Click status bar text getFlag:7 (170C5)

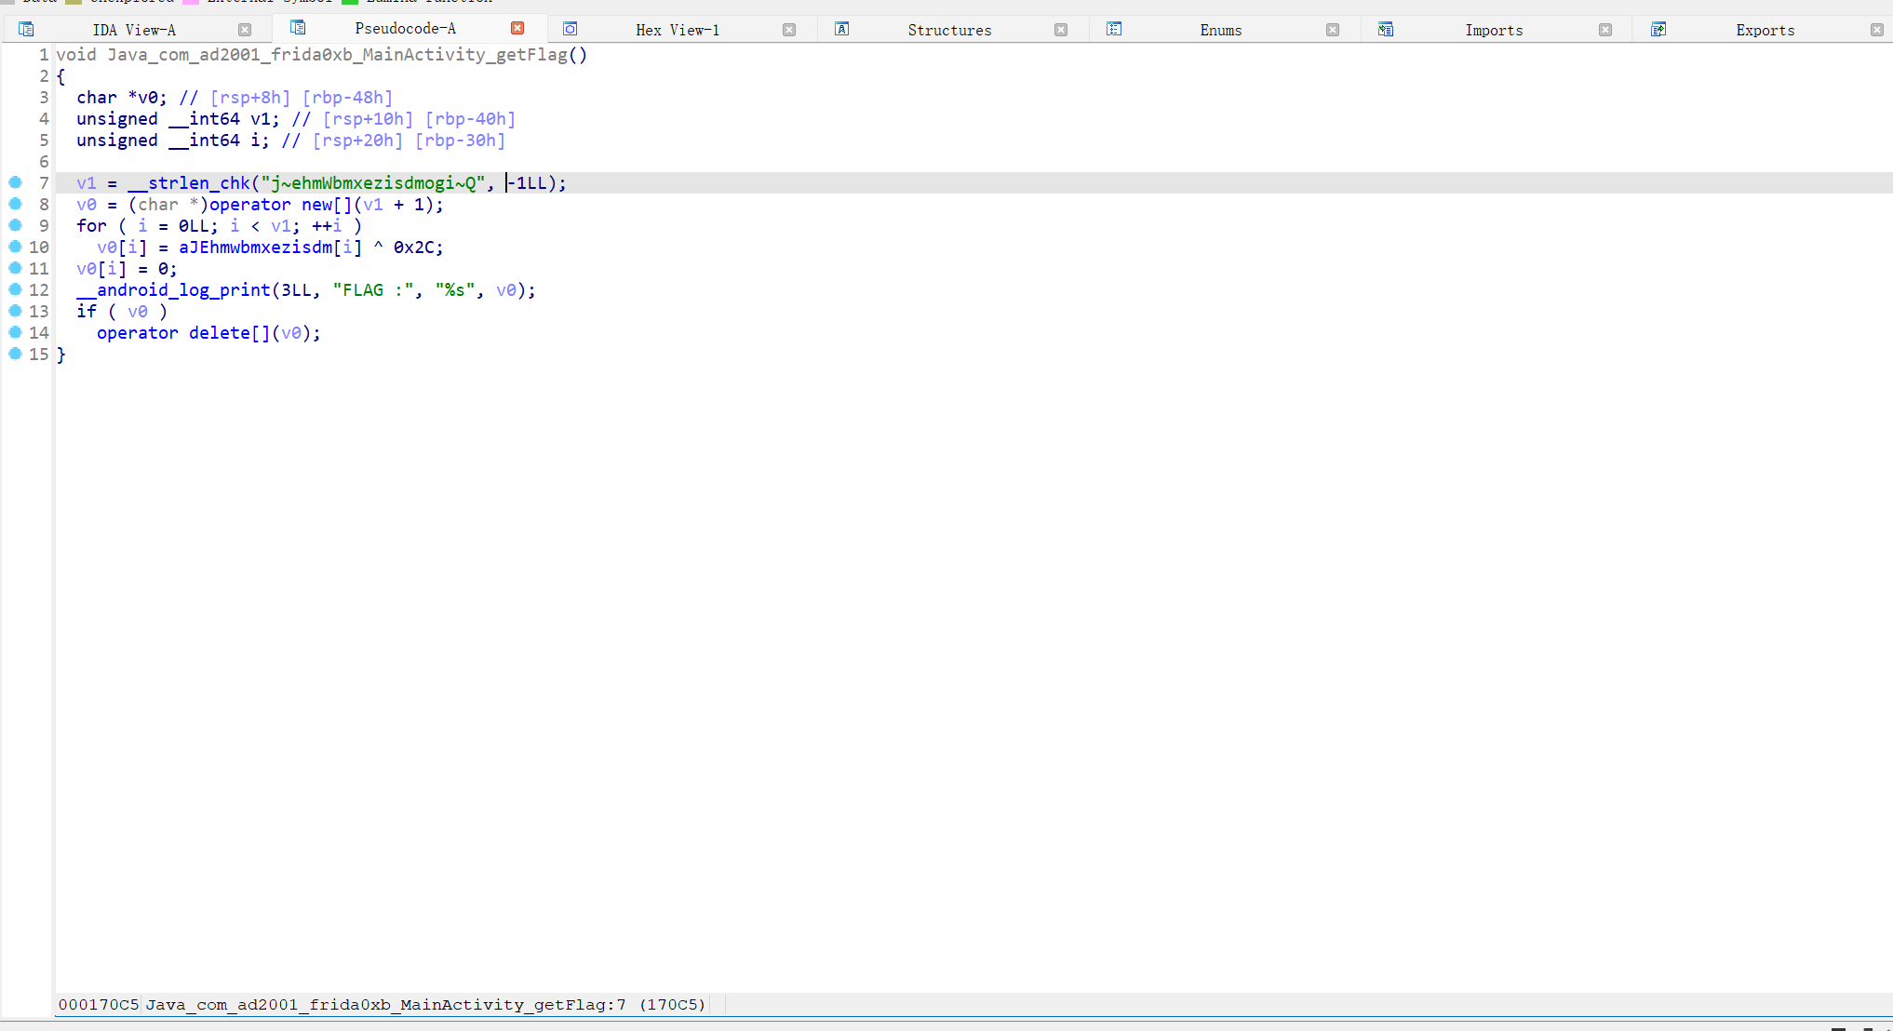pyautogui.click(x=619, y=1005)
